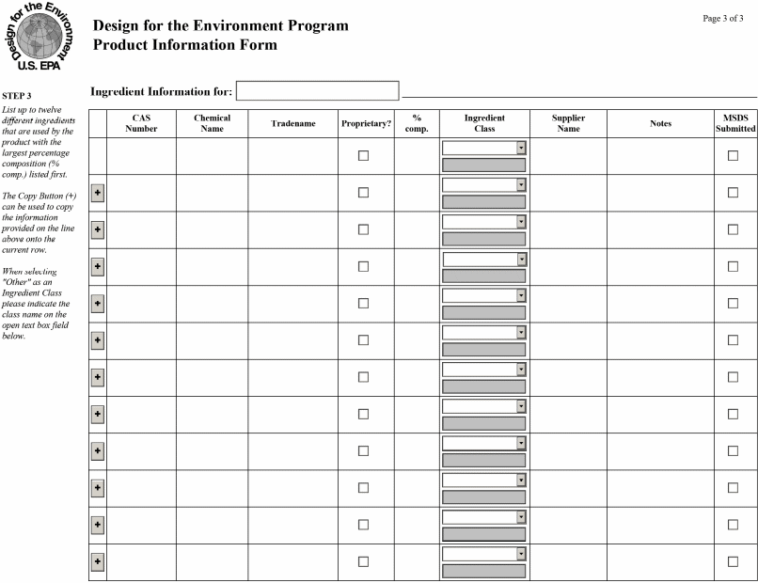Click the CAS Number cell in the first row

click(x=141, y=156)
